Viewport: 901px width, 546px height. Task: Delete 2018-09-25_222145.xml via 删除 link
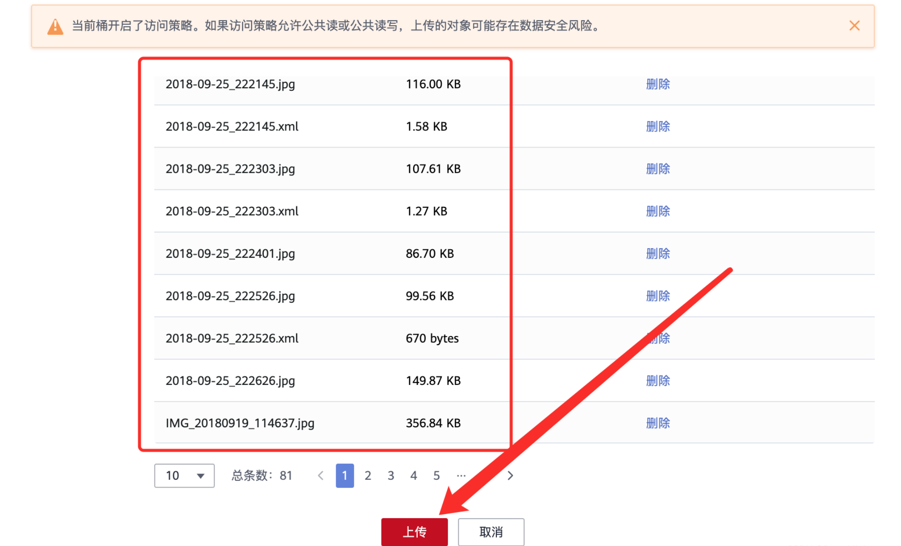(x=658, y=126)
